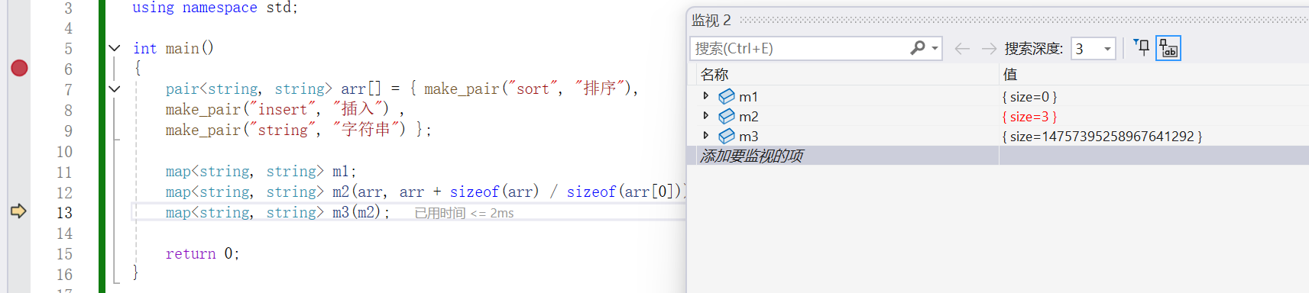Expand the m3 watch variable

(705, 136)
